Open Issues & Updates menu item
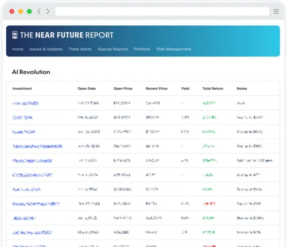 point(46,49)
